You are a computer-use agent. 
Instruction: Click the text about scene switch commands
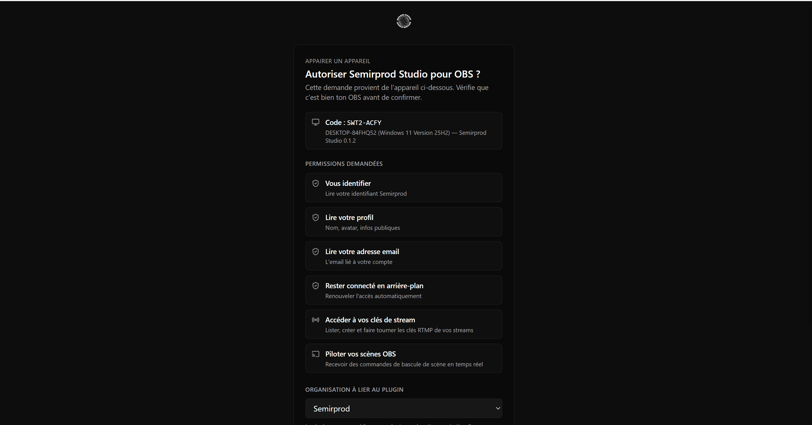pyautogui.click(x=404, y=364)
